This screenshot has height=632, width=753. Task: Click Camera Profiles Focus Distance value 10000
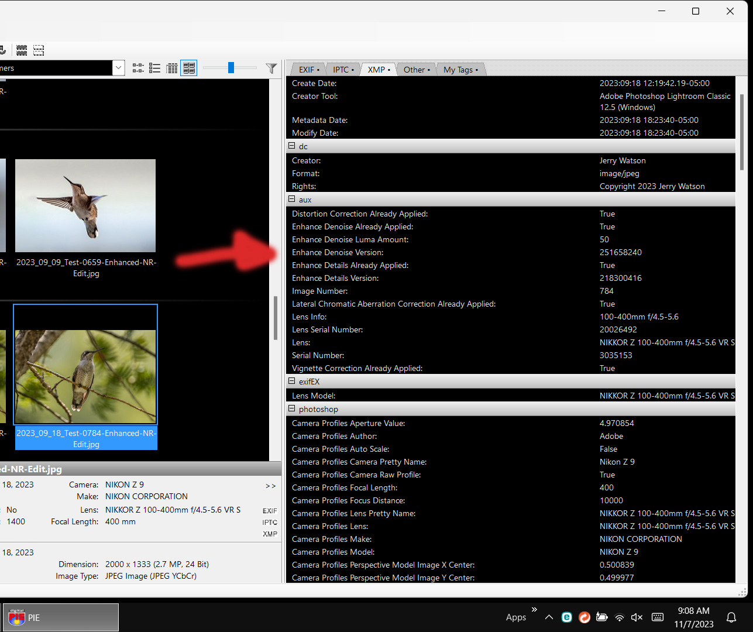(x=611, y=500)
